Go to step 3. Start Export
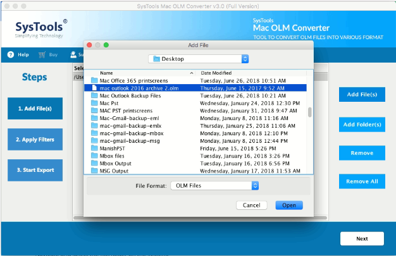Image resolution: width=396 pixels, height=256 pixels. 35,170
